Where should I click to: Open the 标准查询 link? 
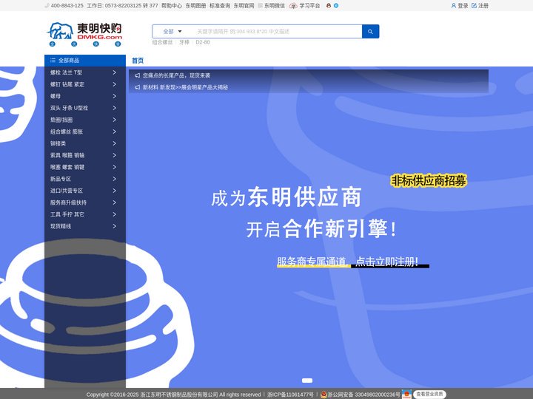(220, 6)
